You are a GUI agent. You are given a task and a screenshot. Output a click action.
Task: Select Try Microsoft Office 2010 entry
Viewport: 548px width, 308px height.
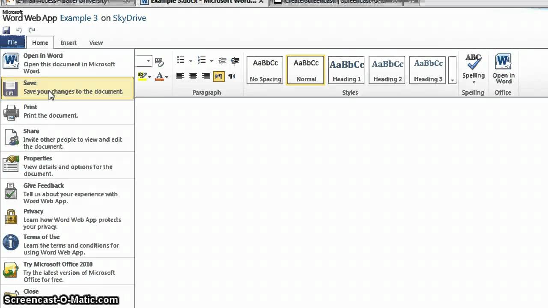tap(68, 272)
